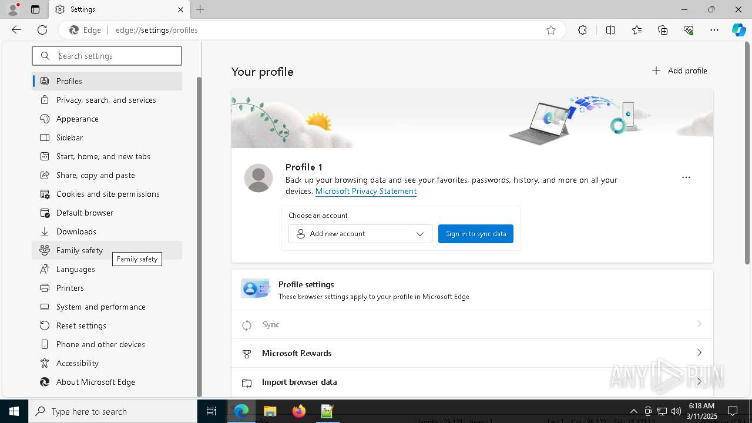Toggle Split screen icon

click(x=610, y=30)
